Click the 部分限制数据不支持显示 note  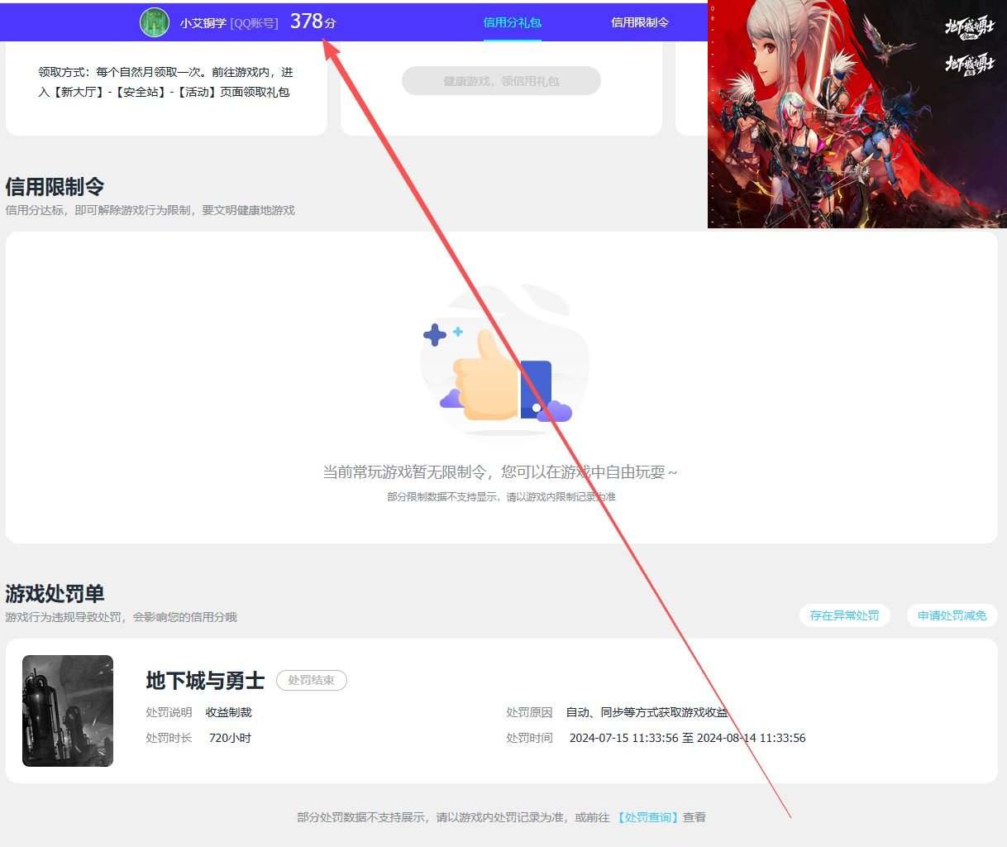click(x=501, y=497)
